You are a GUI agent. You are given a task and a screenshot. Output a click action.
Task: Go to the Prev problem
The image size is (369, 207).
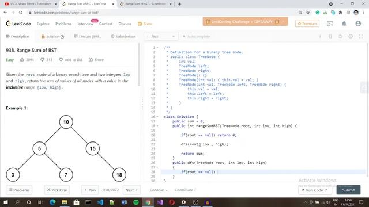[90, 190]
